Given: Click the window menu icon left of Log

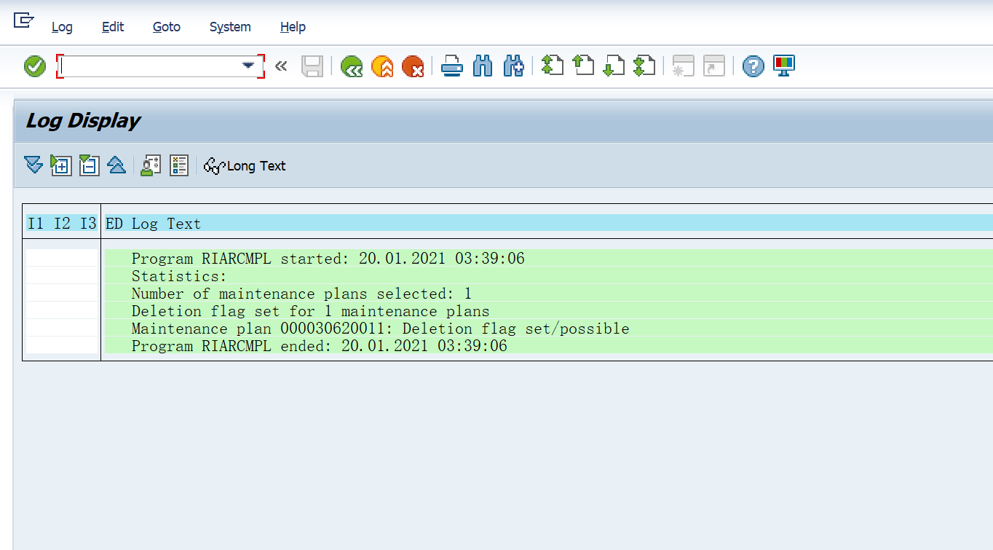Looking at the screenshot, I should pos(24,20).
